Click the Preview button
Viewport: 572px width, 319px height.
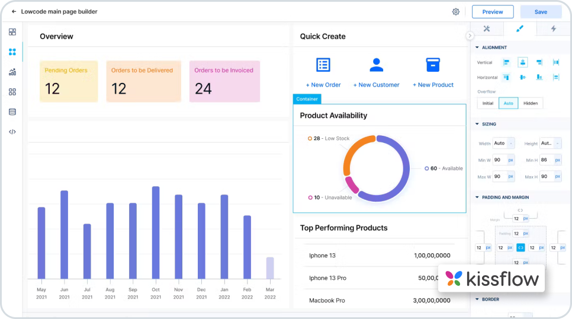point(493,12)
